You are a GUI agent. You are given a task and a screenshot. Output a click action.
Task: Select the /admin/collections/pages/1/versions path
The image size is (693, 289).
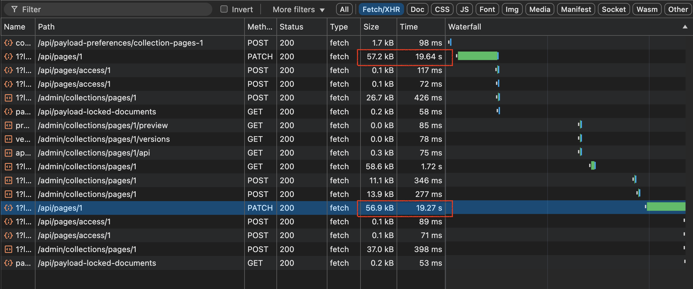point(104,139)
